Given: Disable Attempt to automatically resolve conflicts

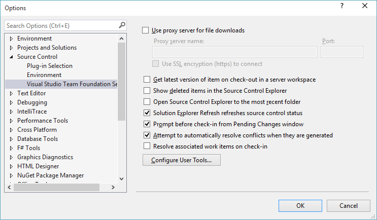Looking at the screenshot, I should (147, 135).
